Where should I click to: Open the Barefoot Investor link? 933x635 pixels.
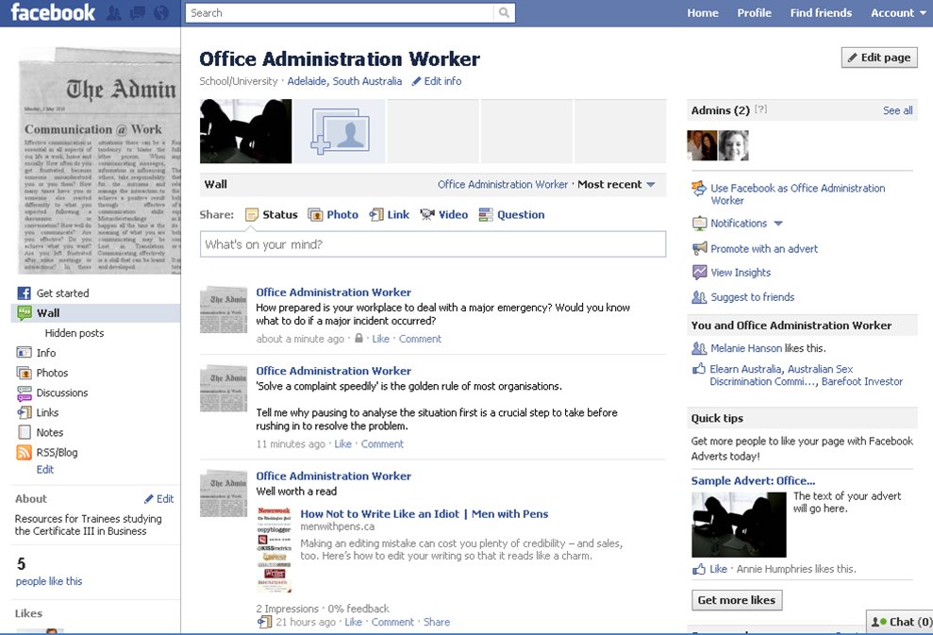[861, 381]
